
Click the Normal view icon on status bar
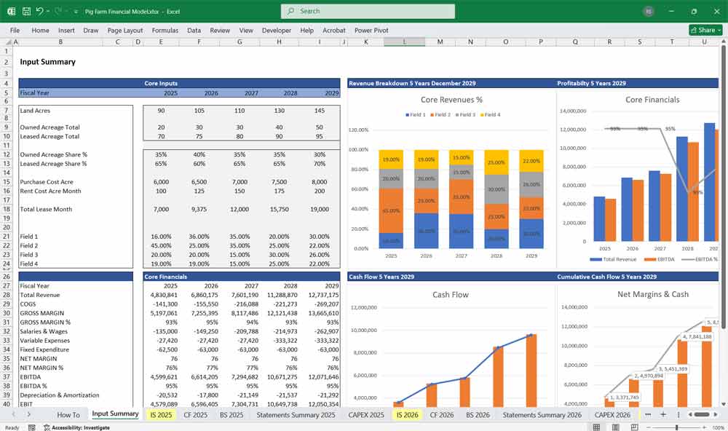click(x=597, y=426)
